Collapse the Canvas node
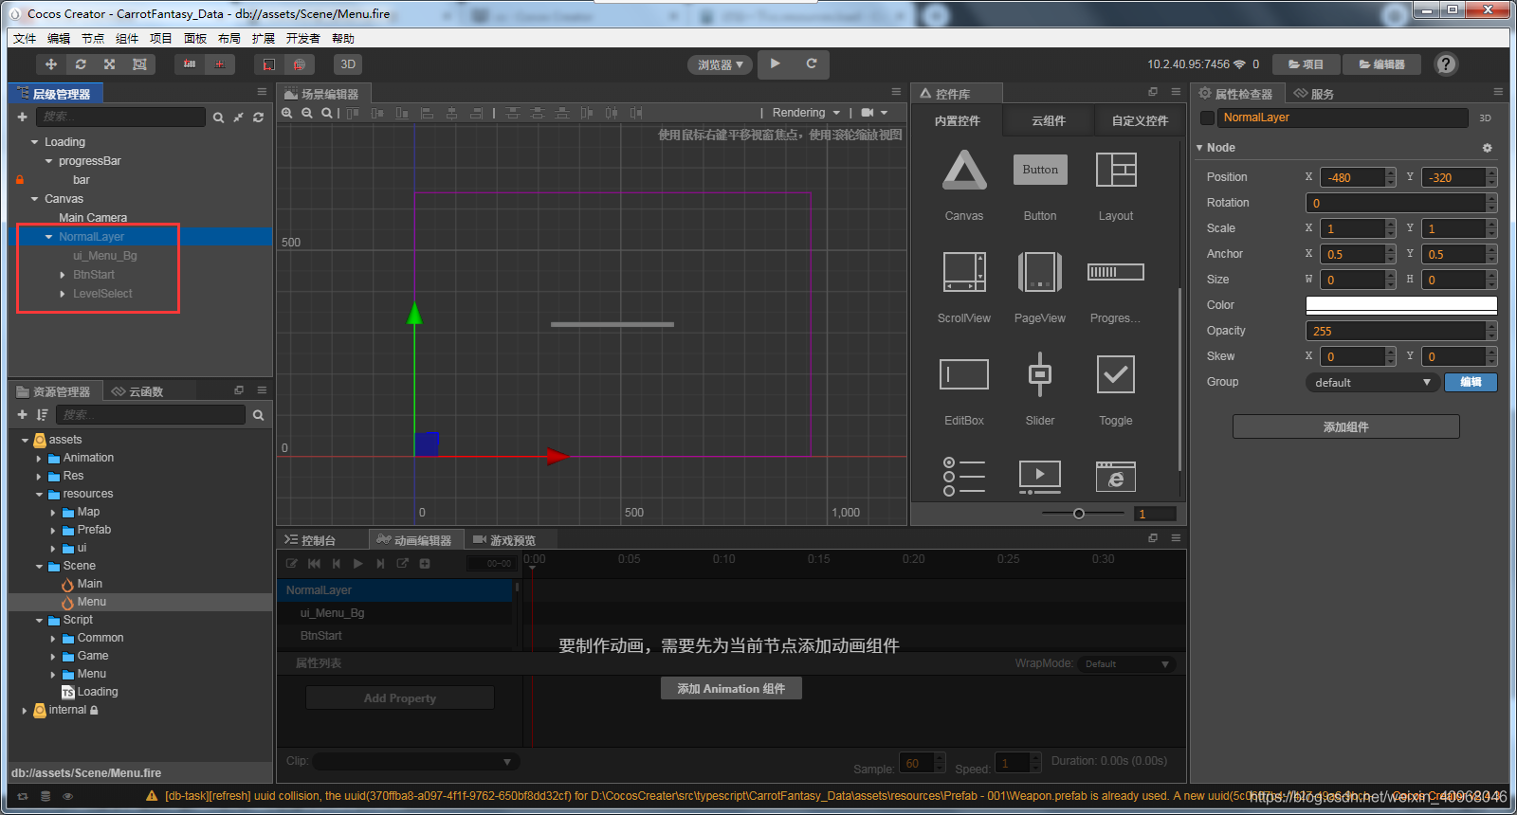1517x815 pixels. pyautogui.click(x=34, y=199)
